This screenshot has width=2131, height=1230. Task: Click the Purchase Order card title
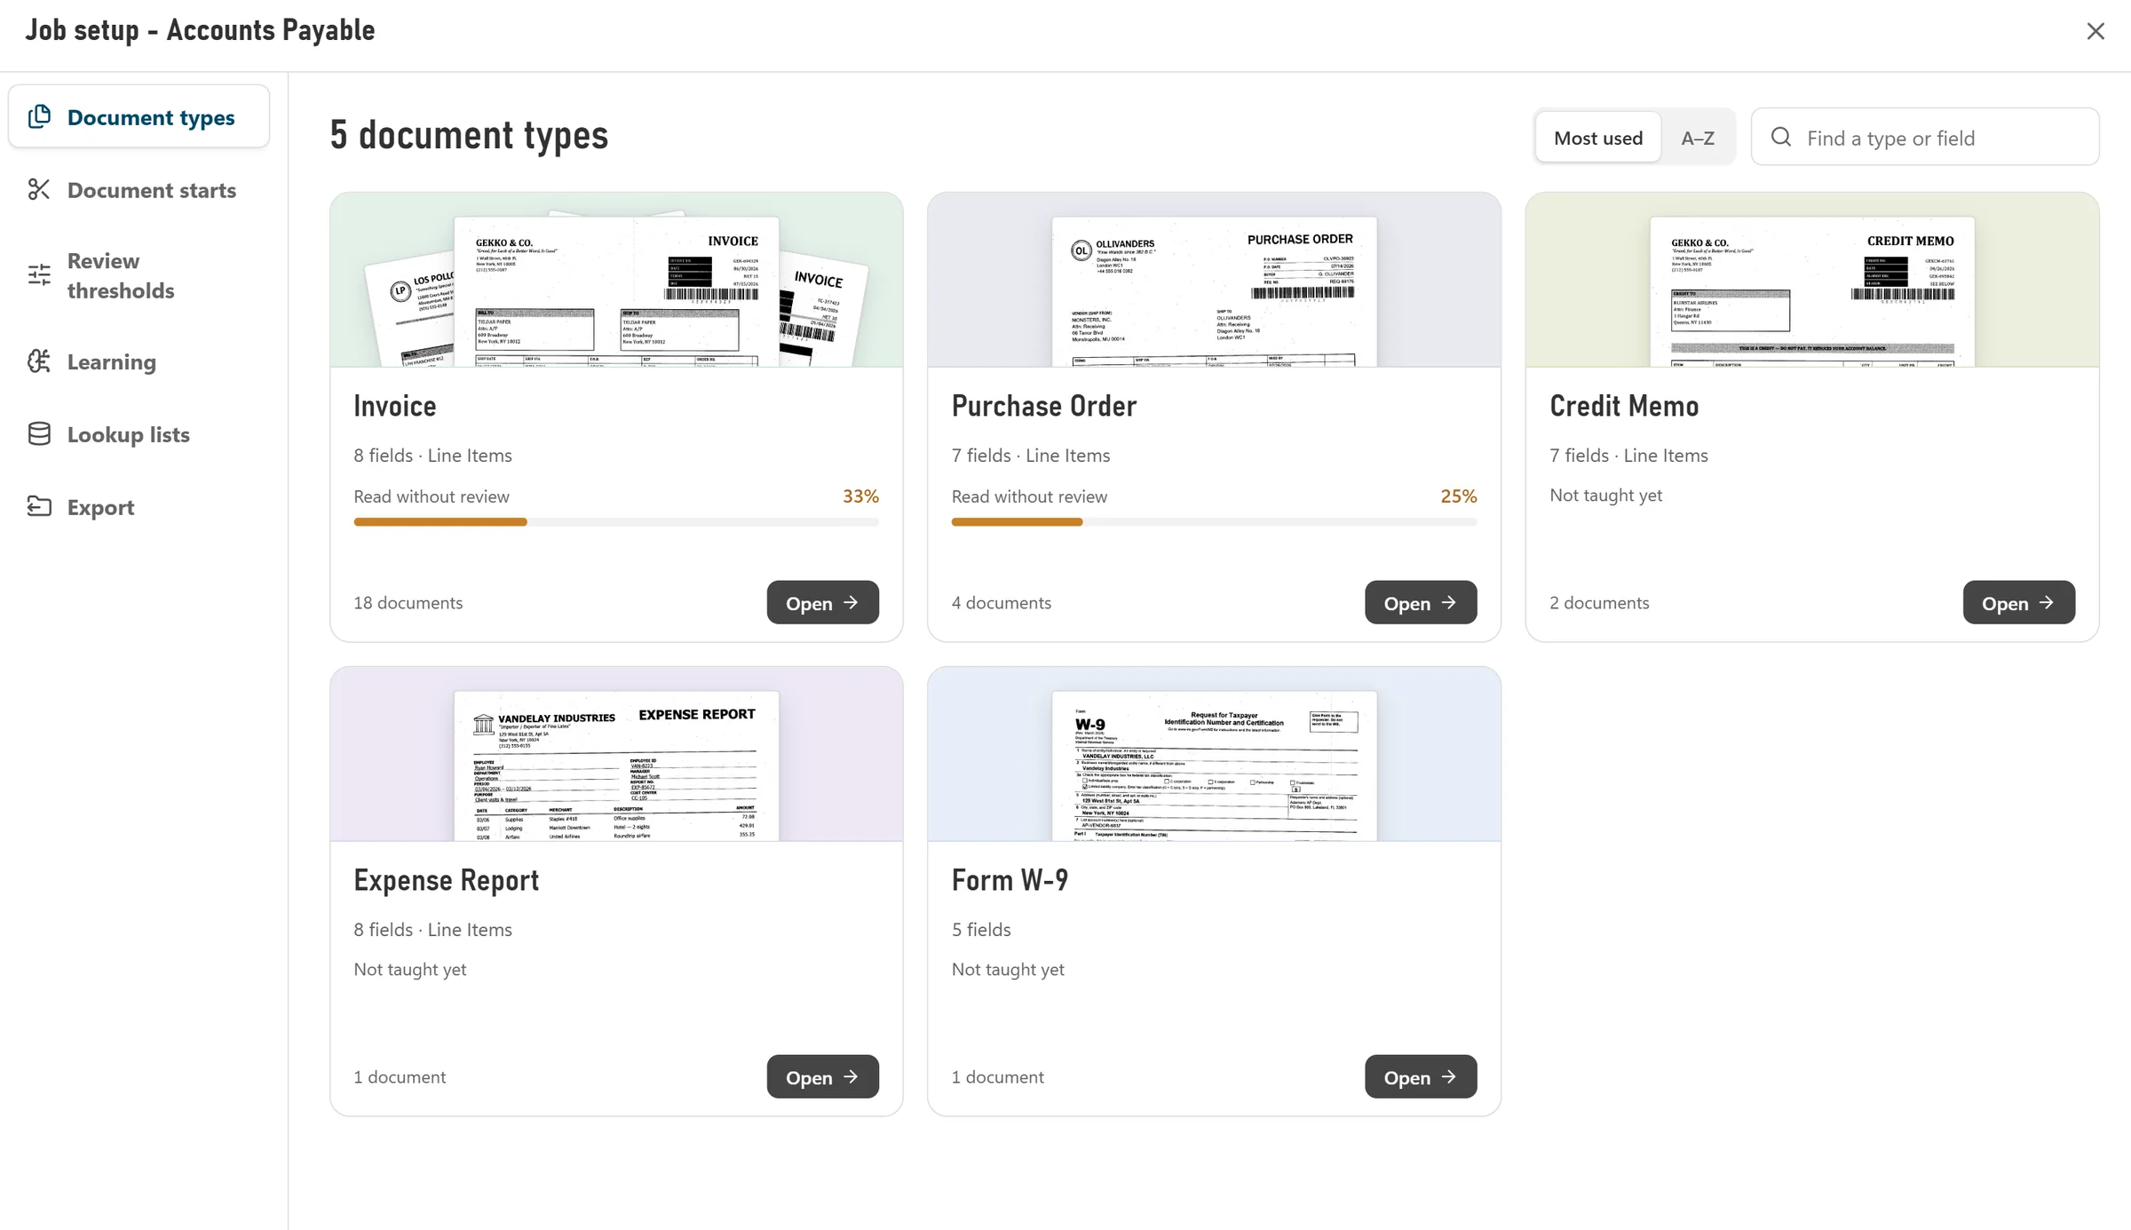(x=1043, y=406)
